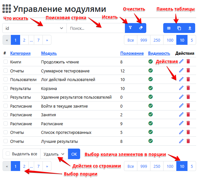
Task: Go to page 7 in top pagination
Action: tap(38, 40)
